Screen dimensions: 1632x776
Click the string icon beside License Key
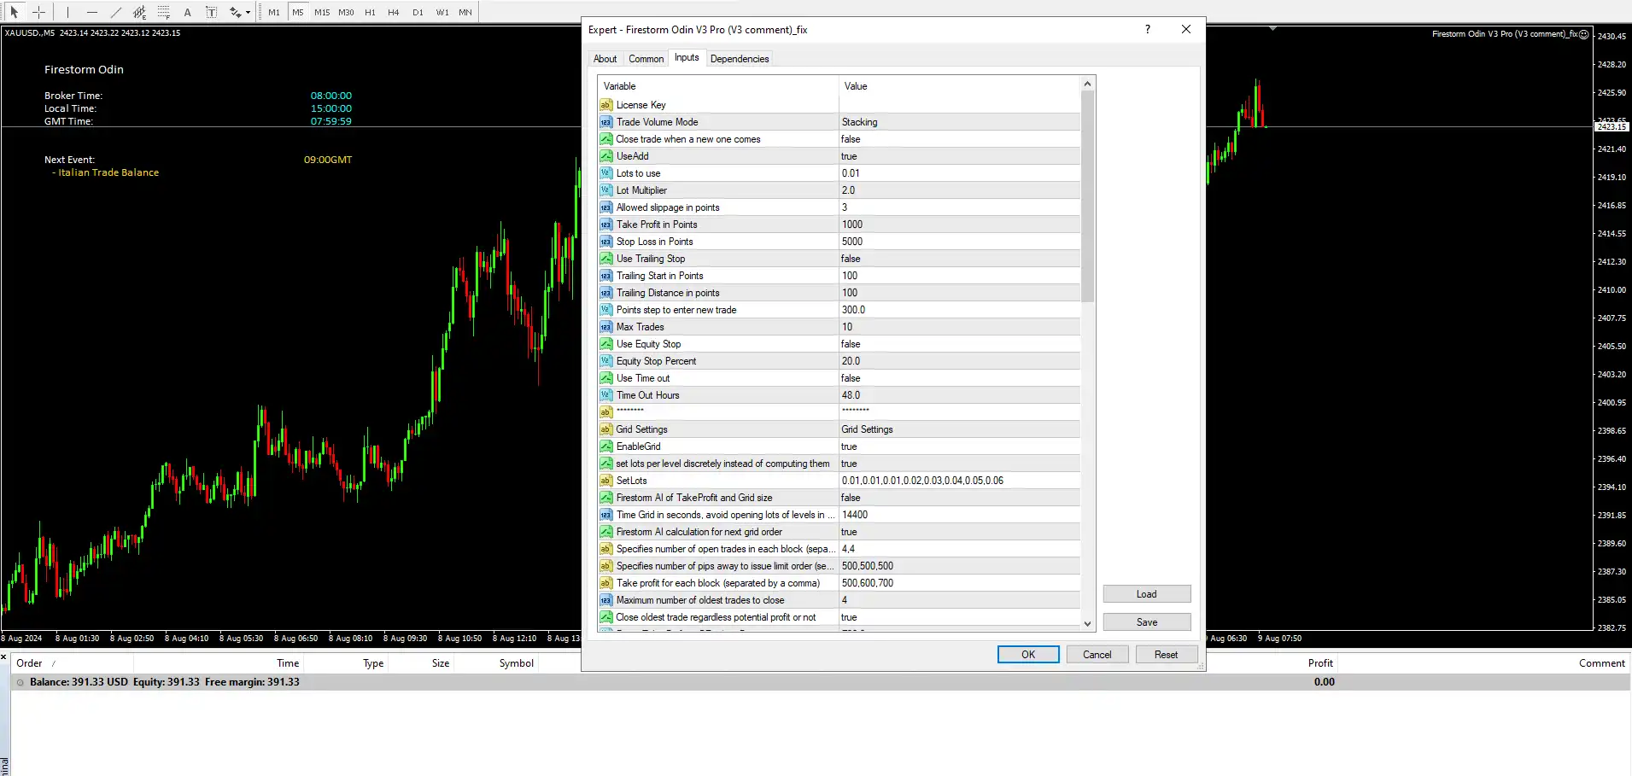pos(605,105)
